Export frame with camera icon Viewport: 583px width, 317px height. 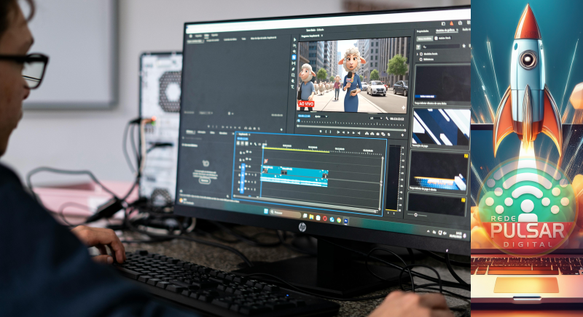tap(377, 134)
